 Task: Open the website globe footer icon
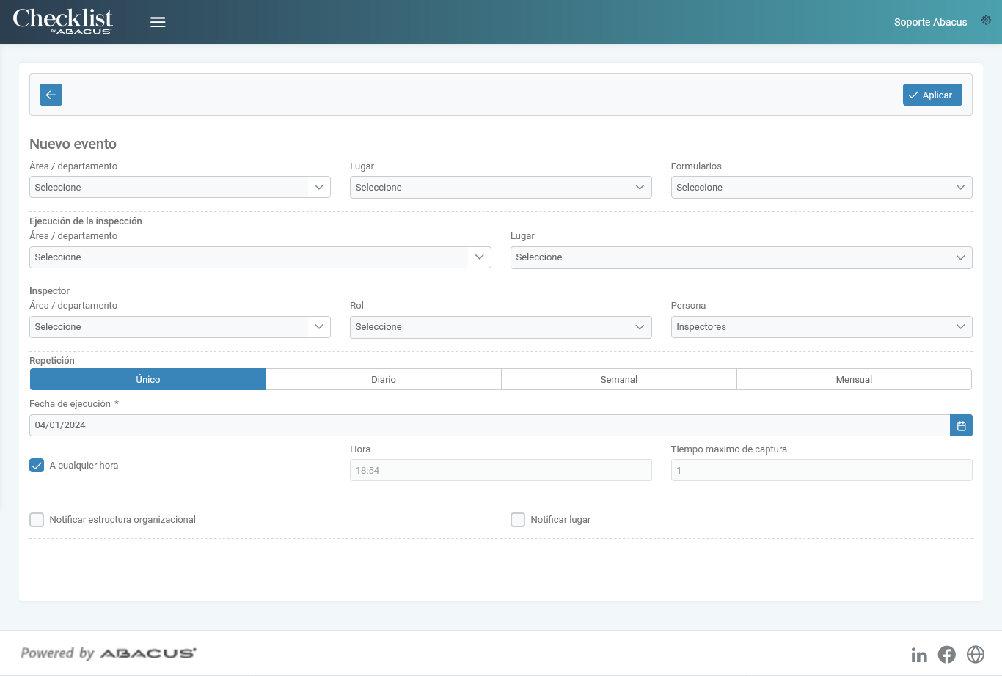pos(975,655)
